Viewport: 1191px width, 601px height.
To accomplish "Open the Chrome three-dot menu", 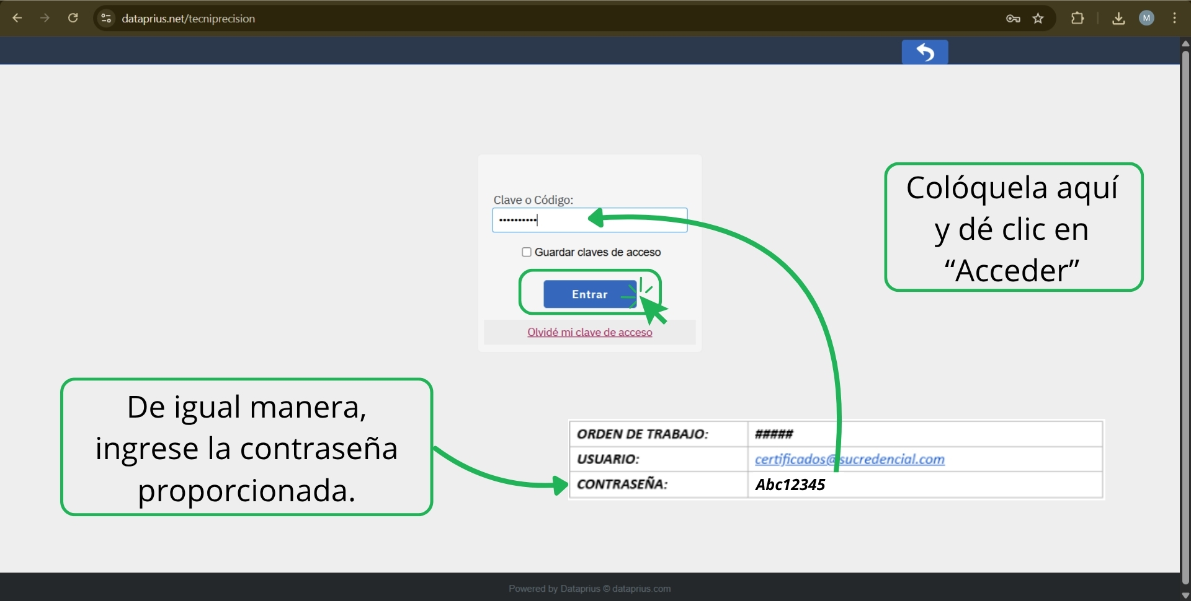I will pyautogui.click(x=1174, y=19).
